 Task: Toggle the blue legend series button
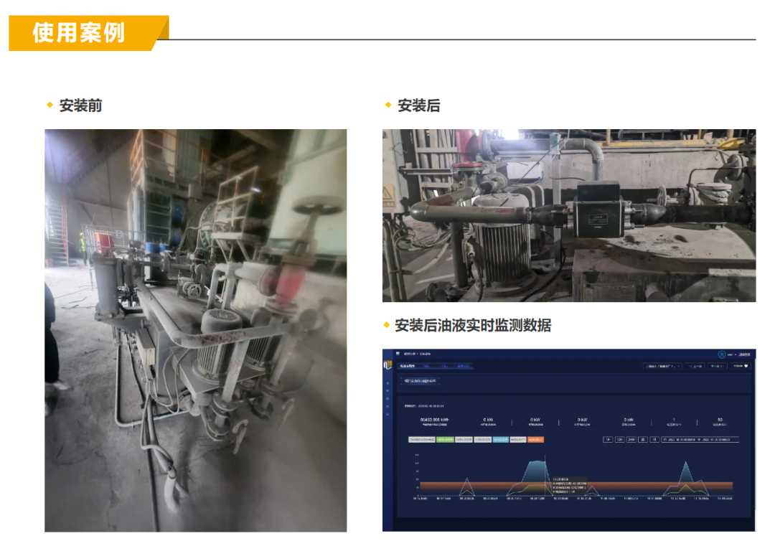click(x=501, y=440)
